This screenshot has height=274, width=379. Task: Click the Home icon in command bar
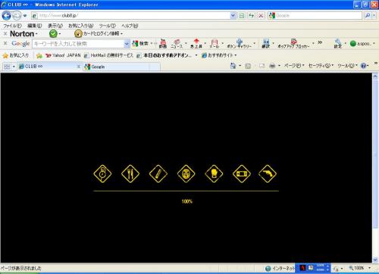tap(233, 66)
